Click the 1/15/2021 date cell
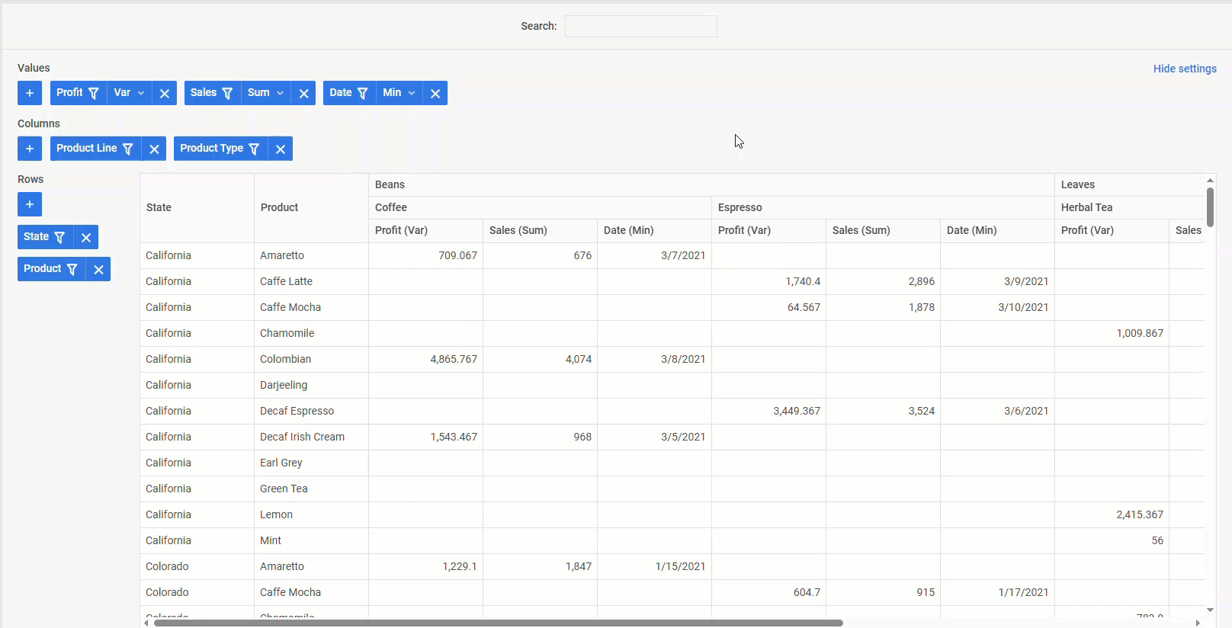1232x628 pixels. (x=654, y=566)
